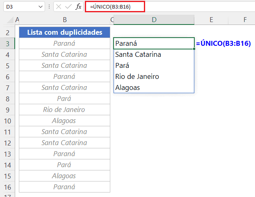Screen dimensions: 255x197
Task: Select cell D4 with Santa Catarina
Action: pyautogui.click(x=154, y=54)
